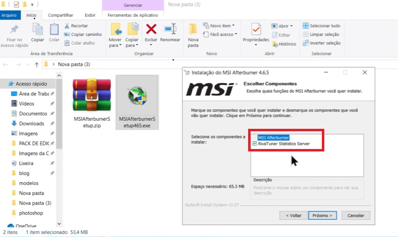Click the red Excluir icon
The height and width of the screenshot is (237, 398).
point(151,29)
